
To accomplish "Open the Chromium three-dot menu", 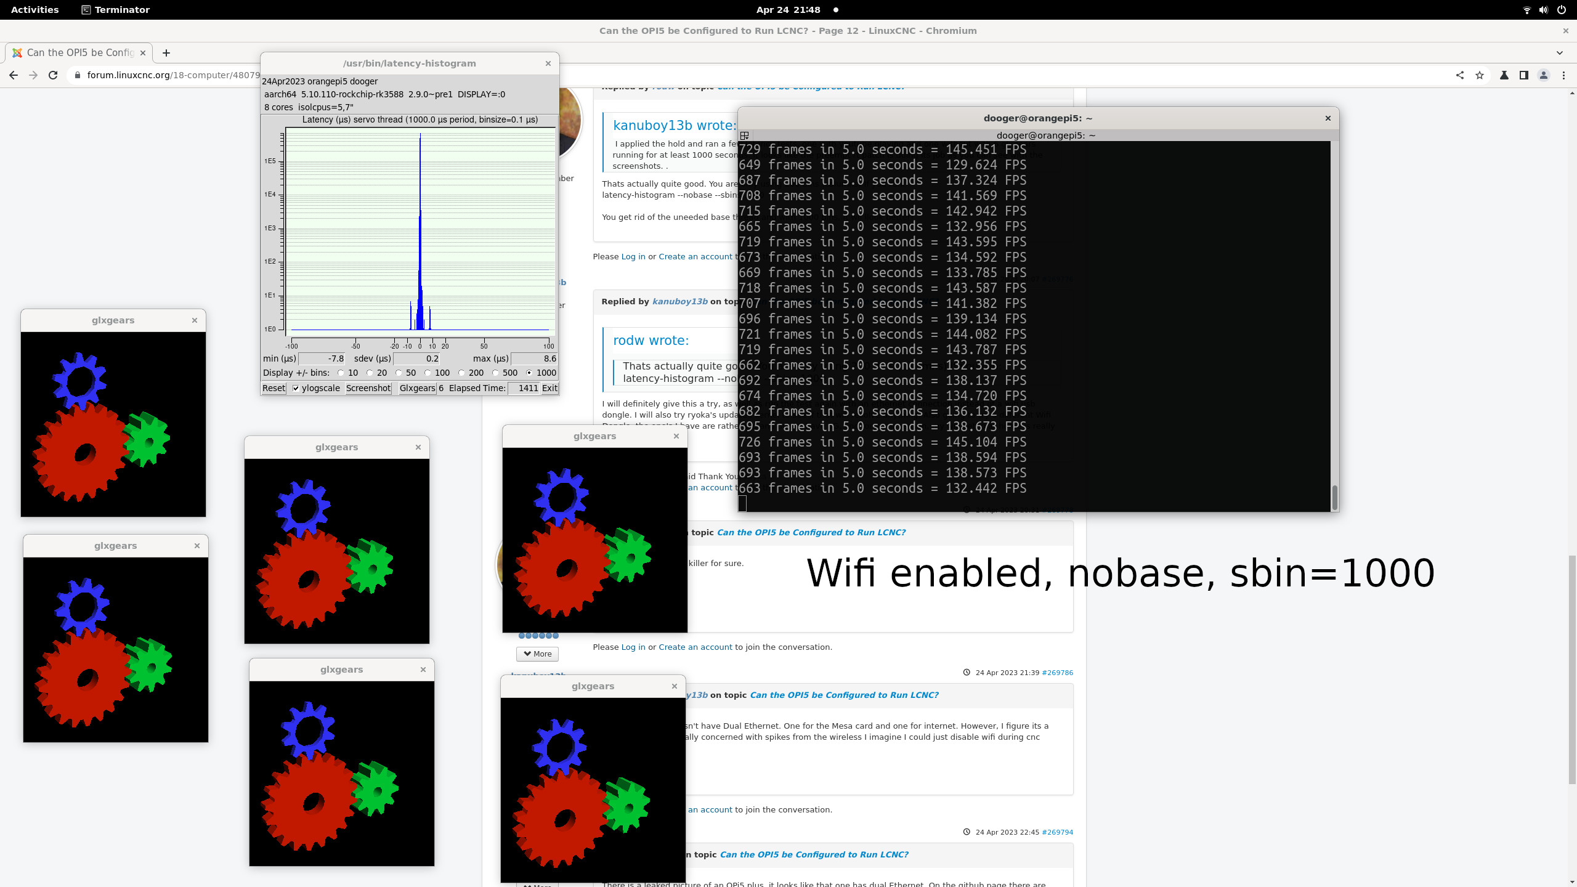I will coord(1563,75).
